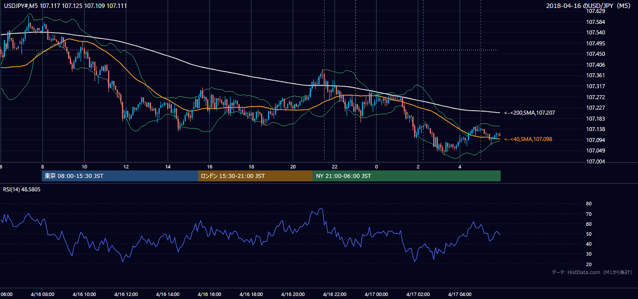Click the 4/16 12:00 date label

point(126,294)
